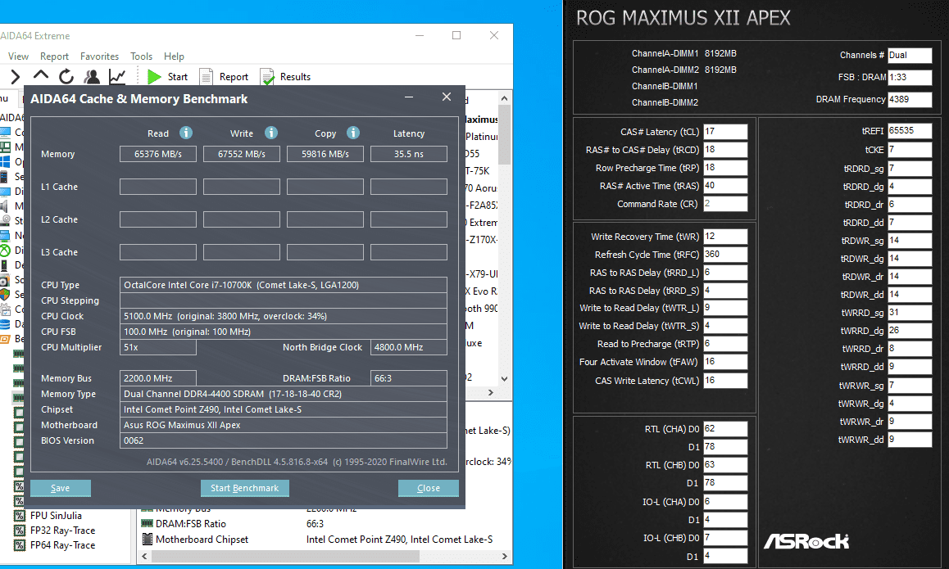949x569 pixels.
Task: Click the green Start play icon
Action: click(x=154, y=77)
